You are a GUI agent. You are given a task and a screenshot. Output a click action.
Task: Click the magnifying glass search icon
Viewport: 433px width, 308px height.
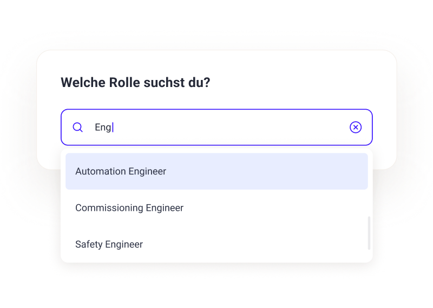click(78, 128)
